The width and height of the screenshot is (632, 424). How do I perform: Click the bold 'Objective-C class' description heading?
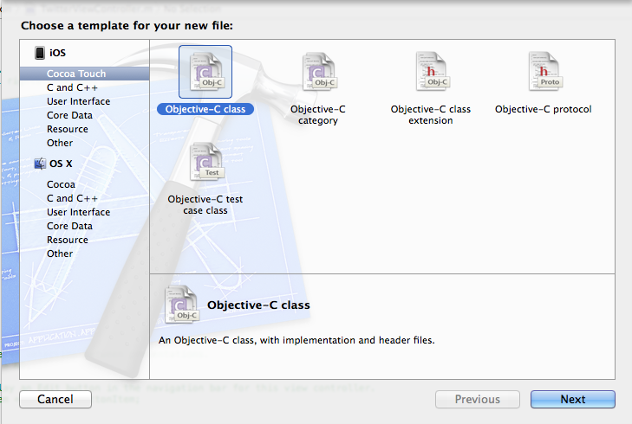258,305
